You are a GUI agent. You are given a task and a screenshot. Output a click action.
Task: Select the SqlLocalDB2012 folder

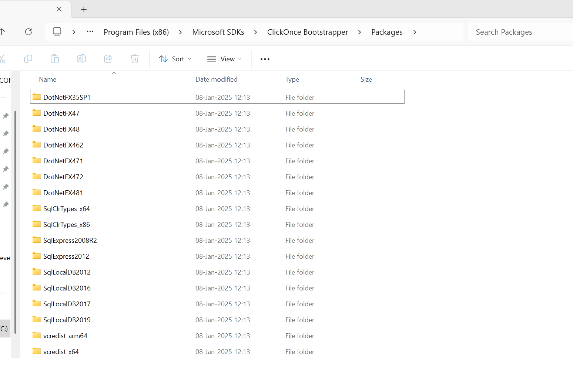pos(217,272)
